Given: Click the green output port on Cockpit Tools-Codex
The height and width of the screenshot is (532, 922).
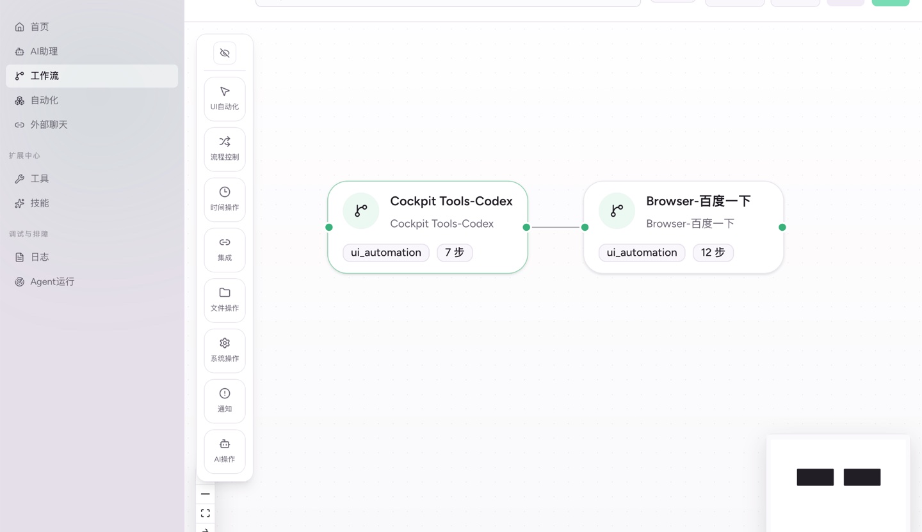Looking at the screenshot, I should click(x=526, y=227).
